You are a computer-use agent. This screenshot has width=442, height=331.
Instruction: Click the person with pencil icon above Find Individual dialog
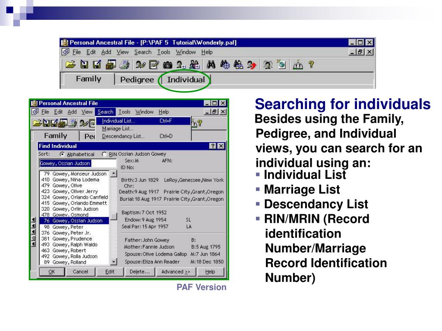84,123
